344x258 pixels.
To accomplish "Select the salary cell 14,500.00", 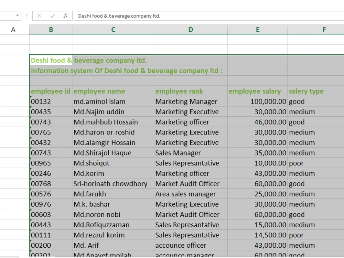I will [x=258, y=235].
